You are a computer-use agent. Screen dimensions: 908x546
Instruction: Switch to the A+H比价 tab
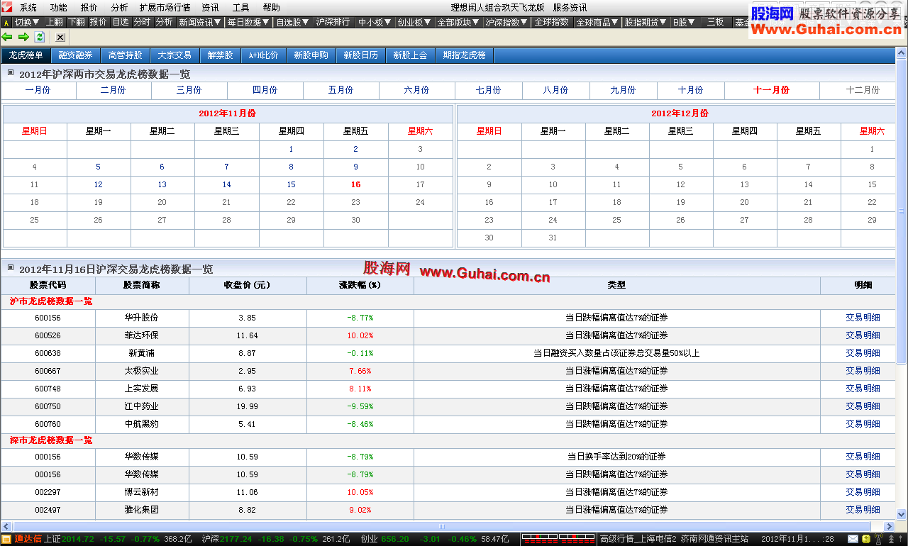pyautogui.click(x=263, y=55)
